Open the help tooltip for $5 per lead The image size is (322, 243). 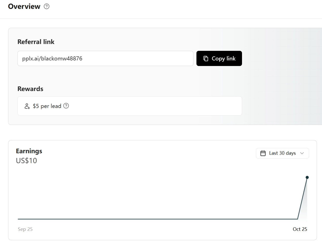[66, 106]
